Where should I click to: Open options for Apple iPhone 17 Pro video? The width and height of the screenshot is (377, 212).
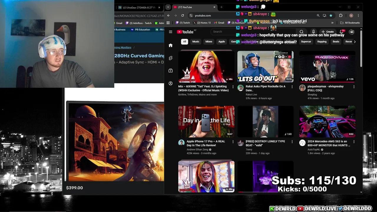click(233, 142)
